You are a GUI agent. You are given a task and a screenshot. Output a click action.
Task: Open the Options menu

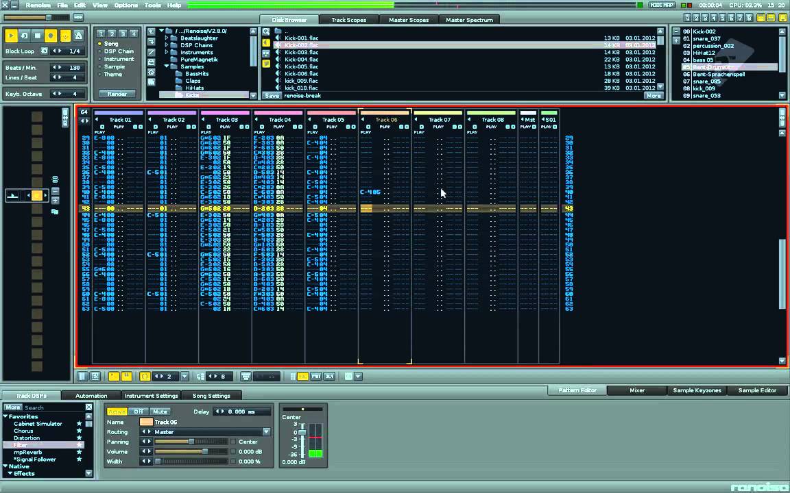point(125,5)
